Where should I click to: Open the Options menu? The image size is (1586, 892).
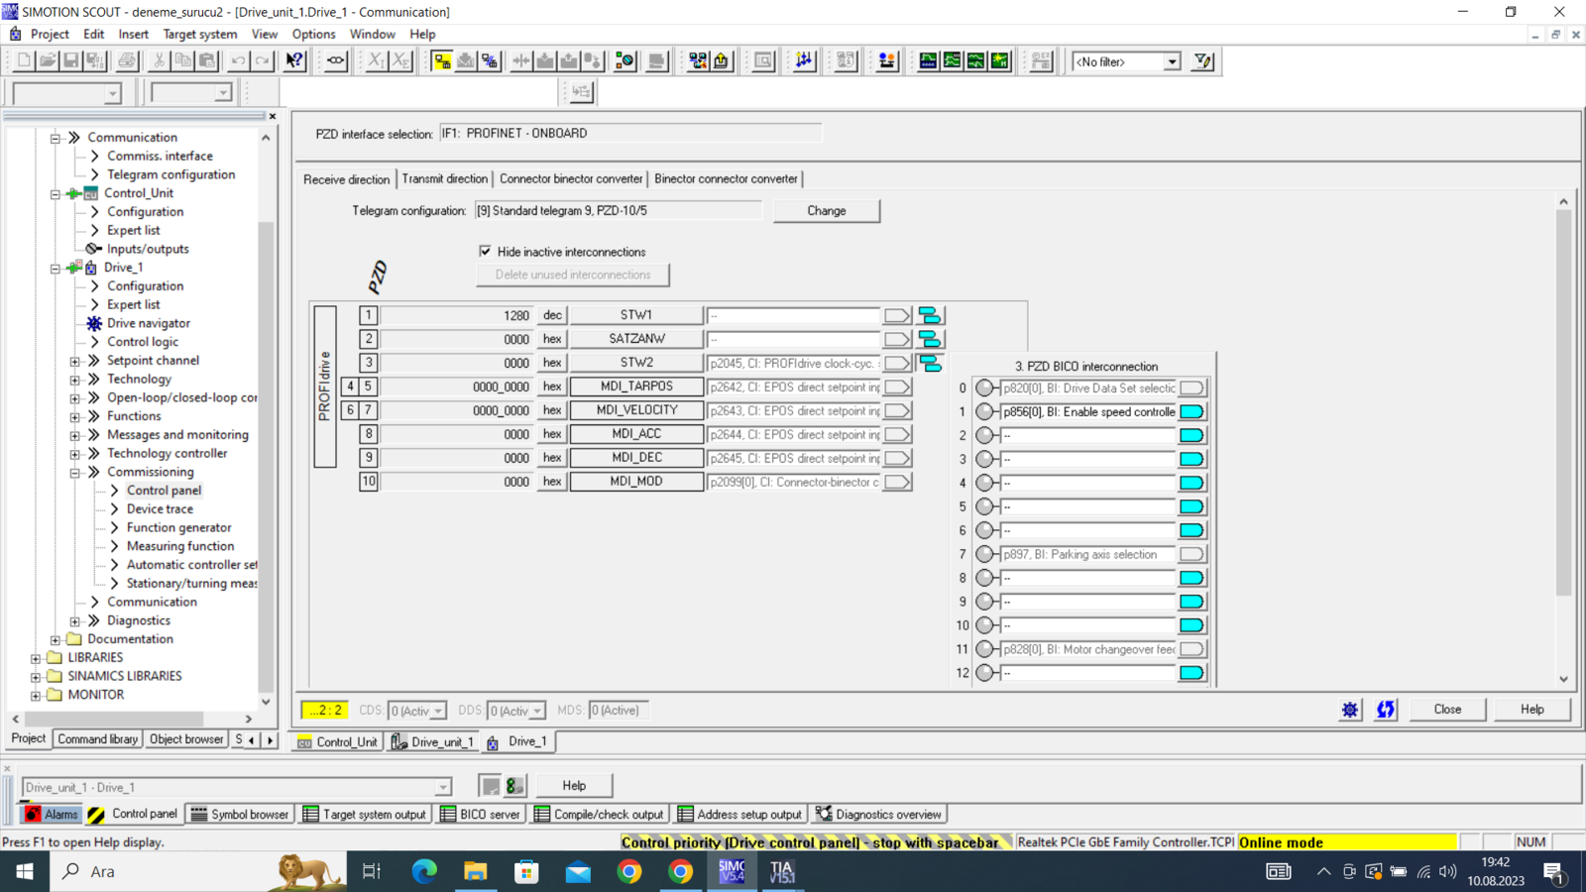pyautogui.click(x=313, y=34)
